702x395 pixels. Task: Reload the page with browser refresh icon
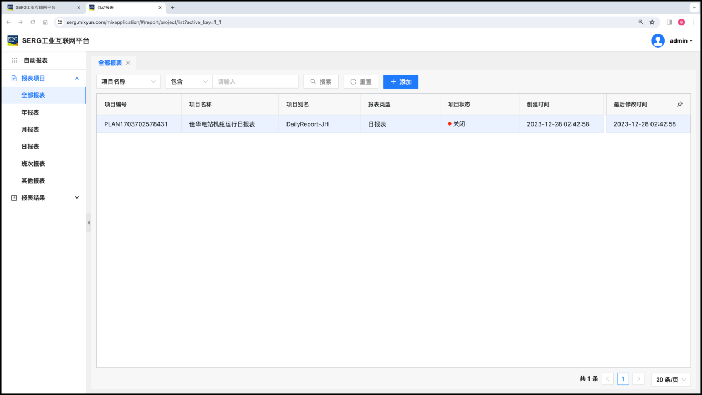coord(33,22)
